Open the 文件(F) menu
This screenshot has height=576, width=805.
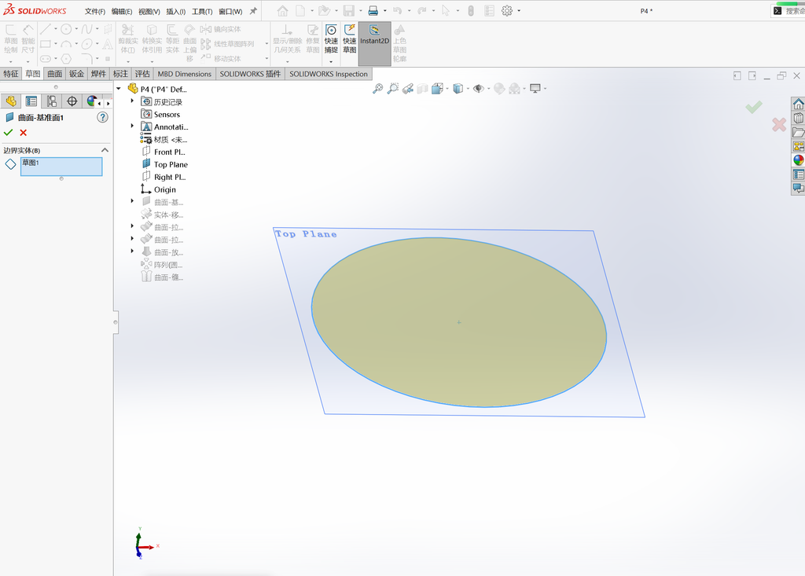pos(94,11)
